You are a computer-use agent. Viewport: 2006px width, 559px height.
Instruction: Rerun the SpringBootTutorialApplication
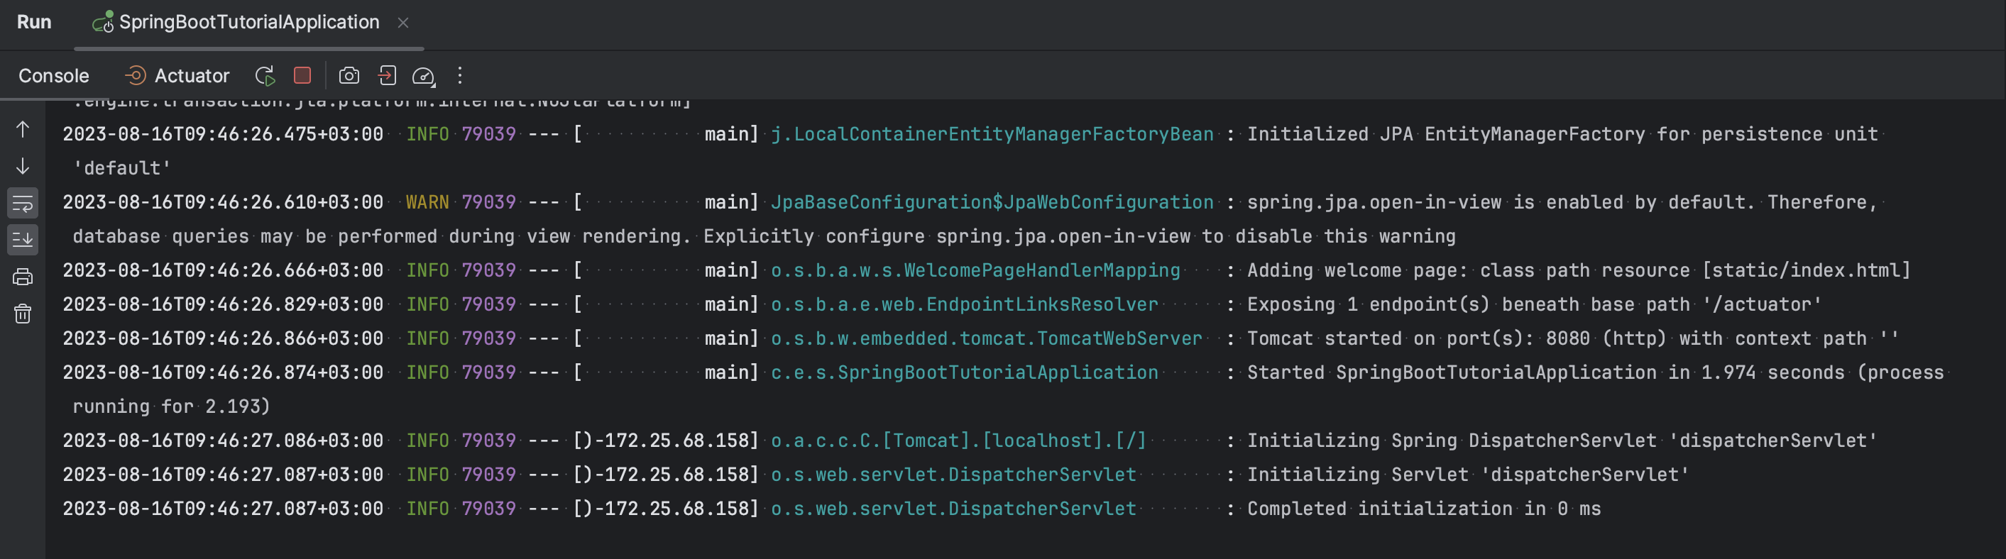(265, 75)
